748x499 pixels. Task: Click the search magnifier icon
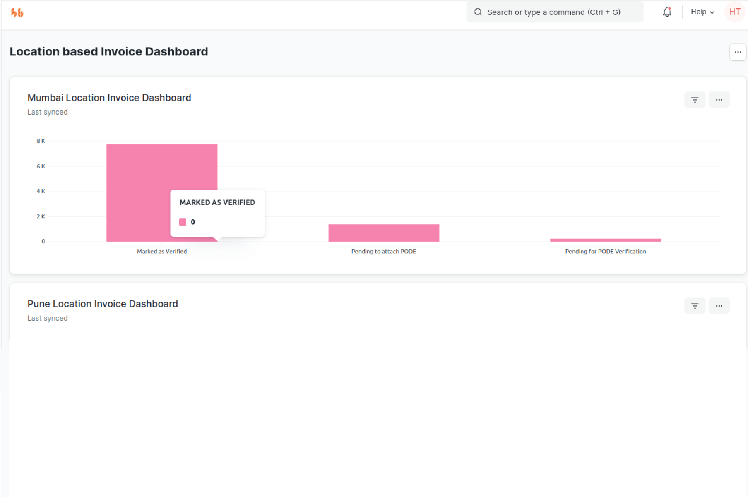478,12
